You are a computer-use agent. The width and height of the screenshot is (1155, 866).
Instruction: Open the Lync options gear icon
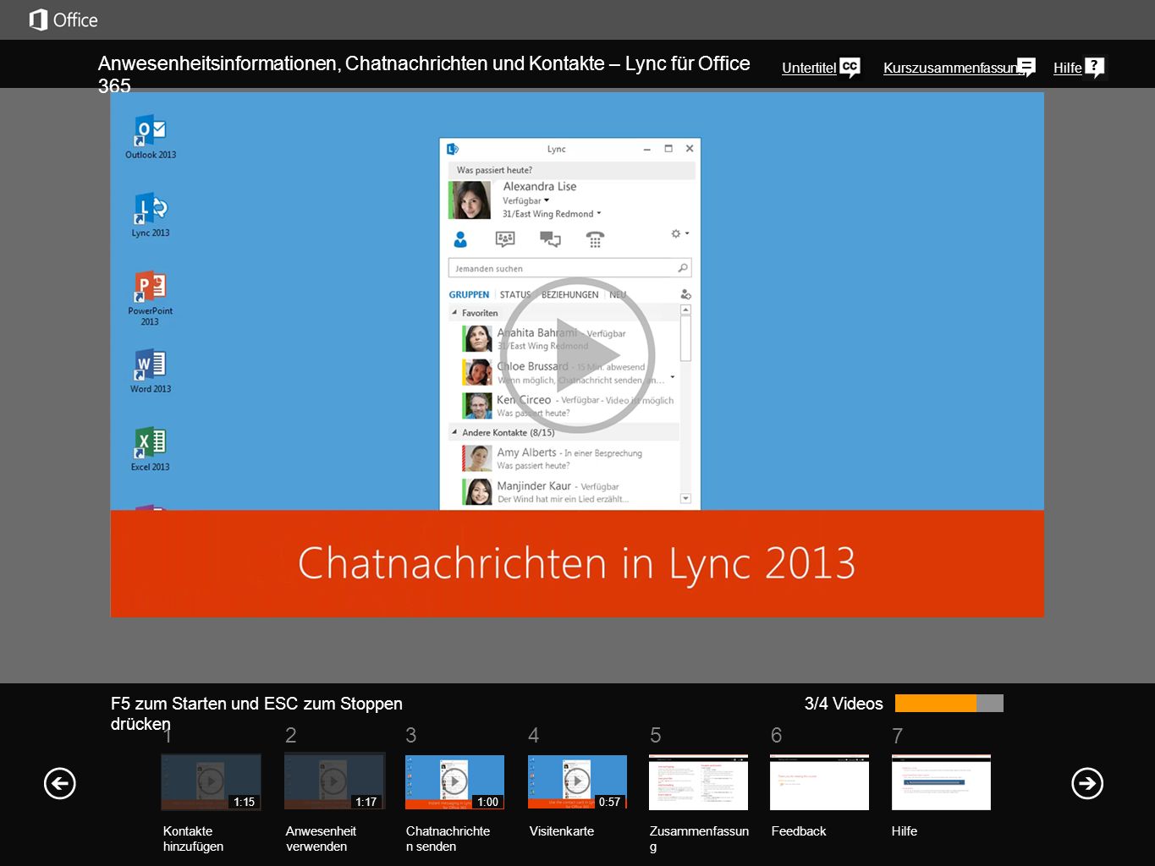(x=676, y=233)
